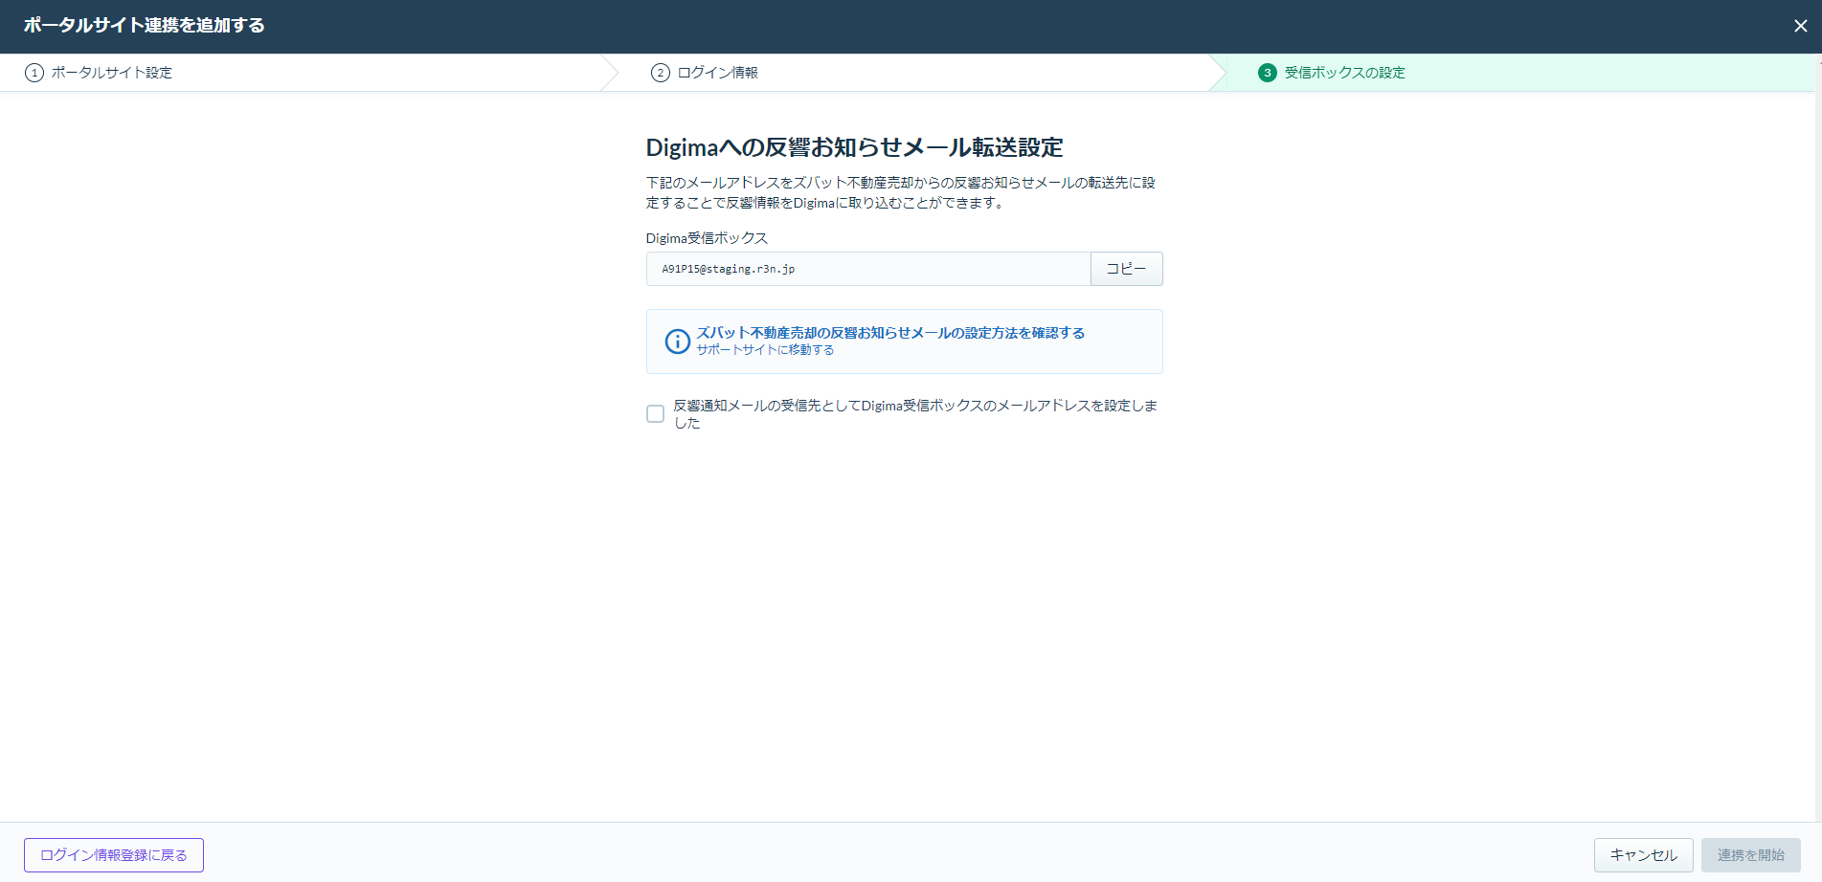Click the step 1 circle number icon
Image resolution: width=1822 pixels, height=882 pixels.
point(34,73)
